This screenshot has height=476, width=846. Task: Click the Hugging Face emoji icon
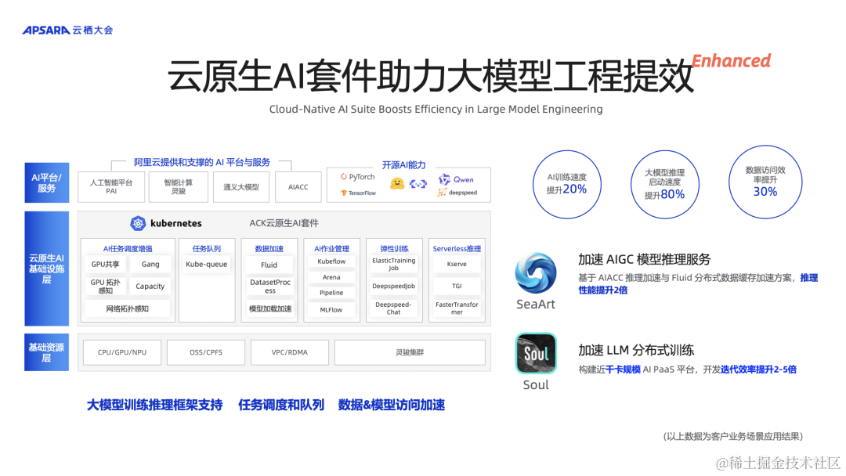pos(397,184)
